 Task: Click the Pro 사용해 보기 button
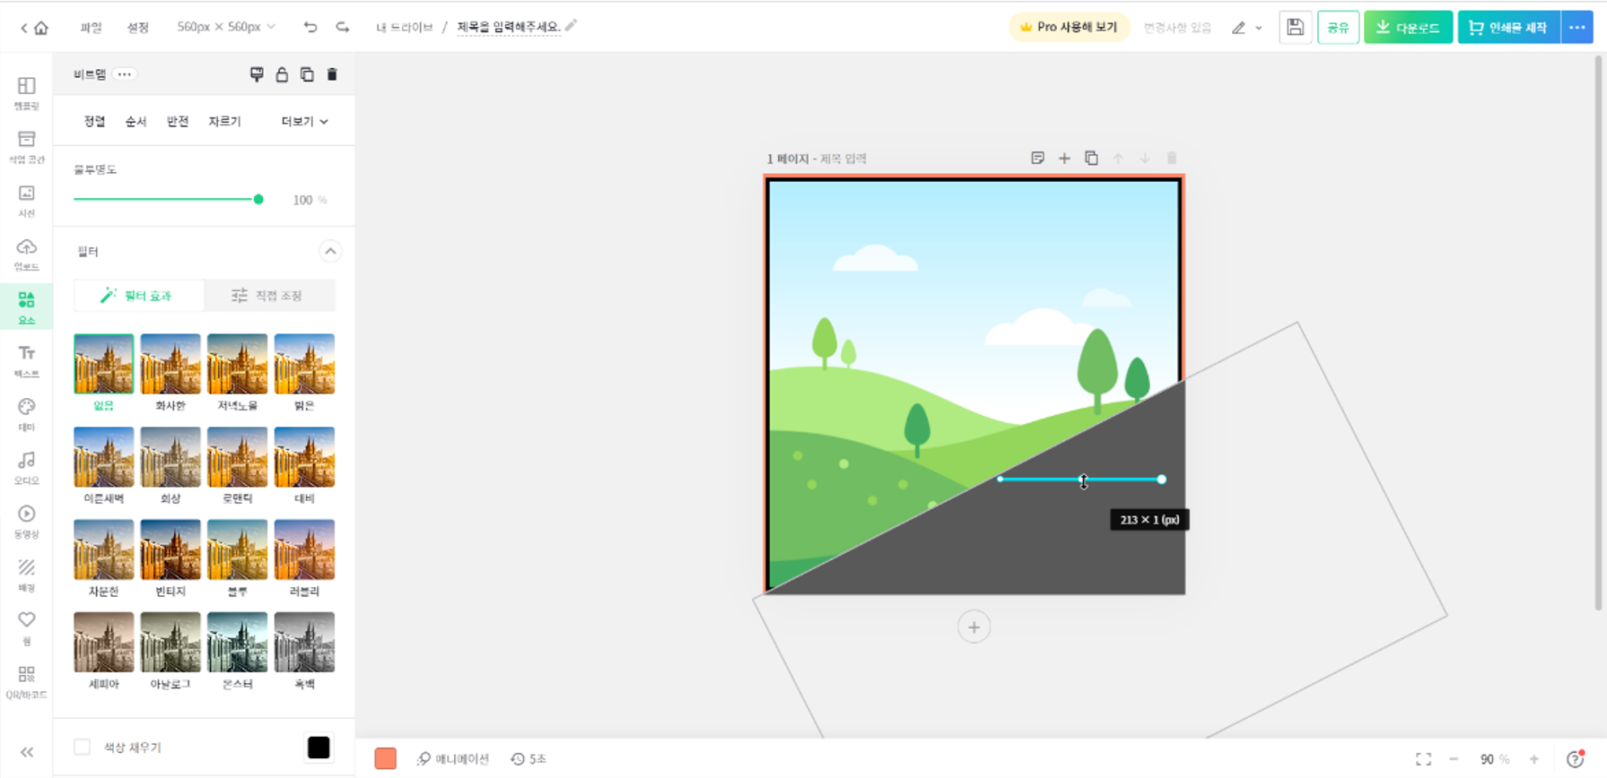(1069, 28)
